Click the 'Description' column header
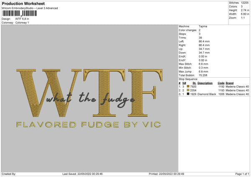 click(x=205, y=83)
